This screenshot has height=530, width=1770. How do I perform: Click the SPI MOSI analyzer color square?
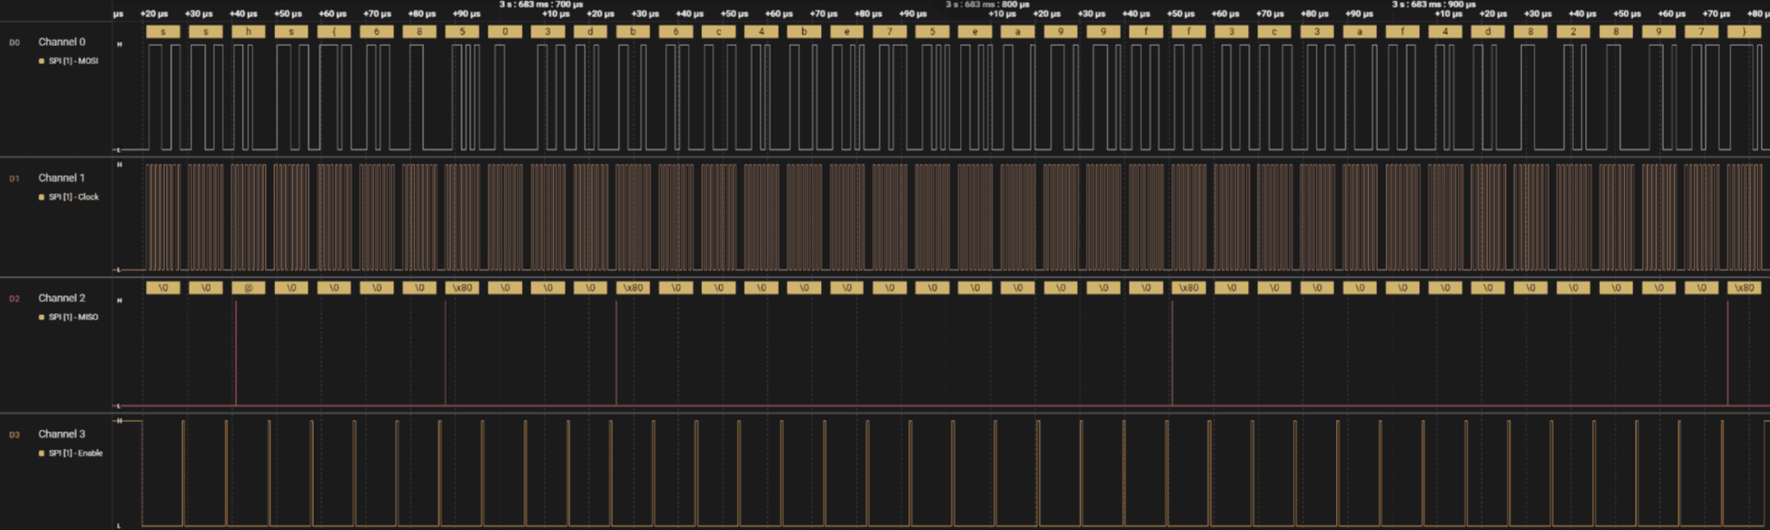(x=41, y=61)
